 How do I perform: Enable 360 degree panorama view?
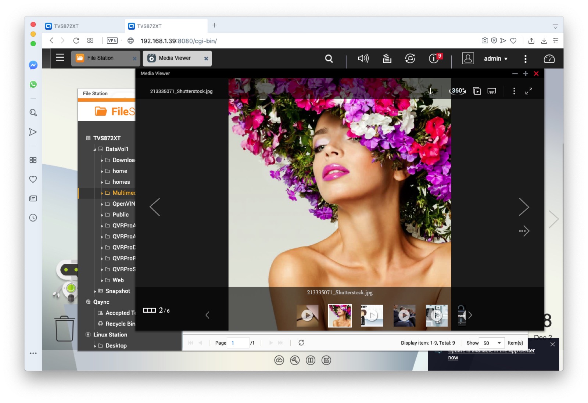coord(458,91)
